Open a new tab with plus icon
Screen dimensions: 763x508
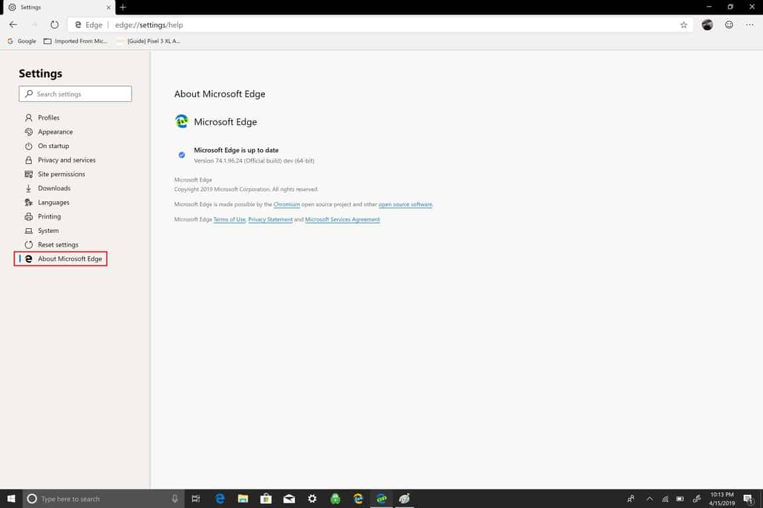[x=123, y=7]
